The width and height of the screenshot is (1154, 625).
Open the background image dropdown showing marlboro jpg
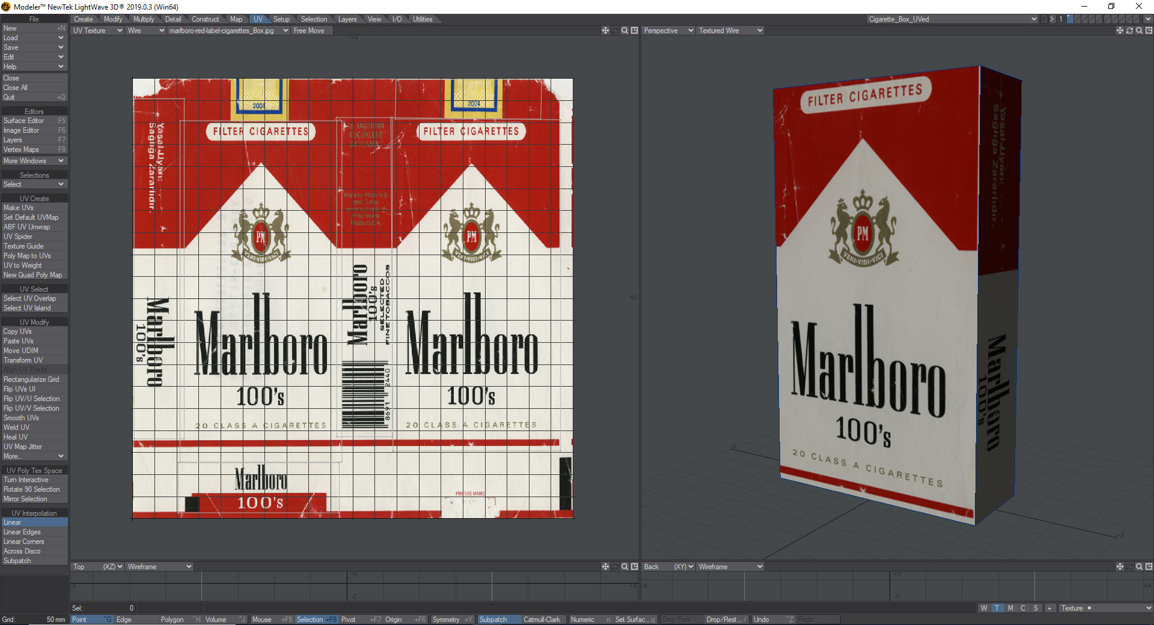228,31
